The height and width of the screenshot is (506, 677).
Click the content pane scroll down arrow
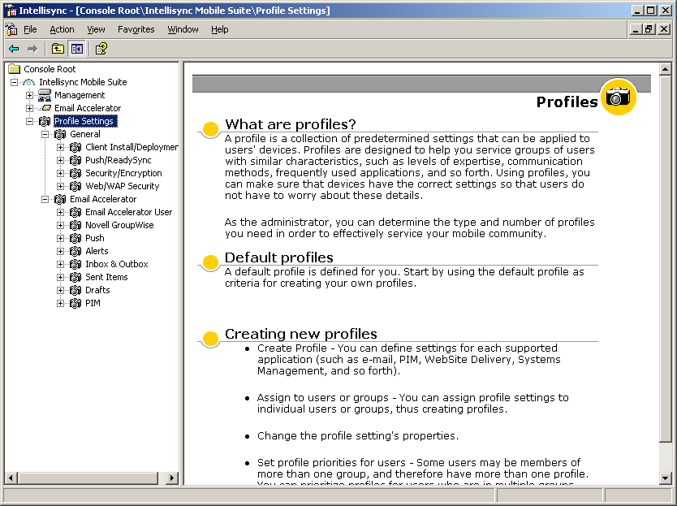coord(666,478)
